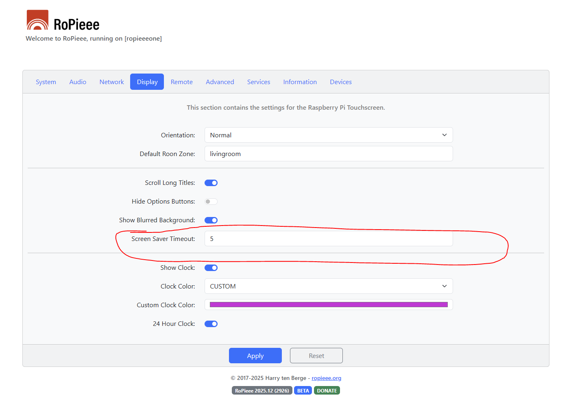Click the green DONATE badge
The image size is (571, 397).
327,390
